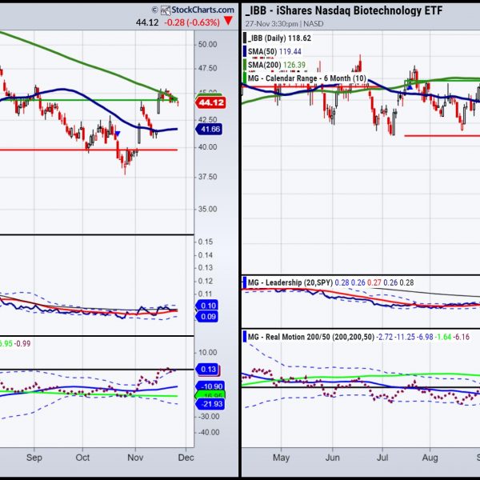Screen dimensions: 480x480
Task: Click the blue triangle marker on IBB chart
Action: 410,87
